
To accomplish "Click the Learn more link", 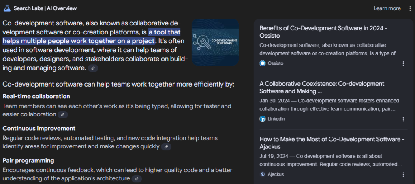I will [x=387, y=8].
